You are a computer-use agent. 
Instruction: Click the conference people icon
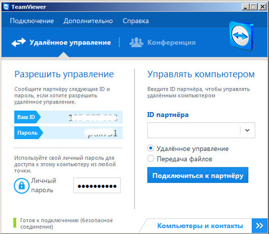point(136,42)
